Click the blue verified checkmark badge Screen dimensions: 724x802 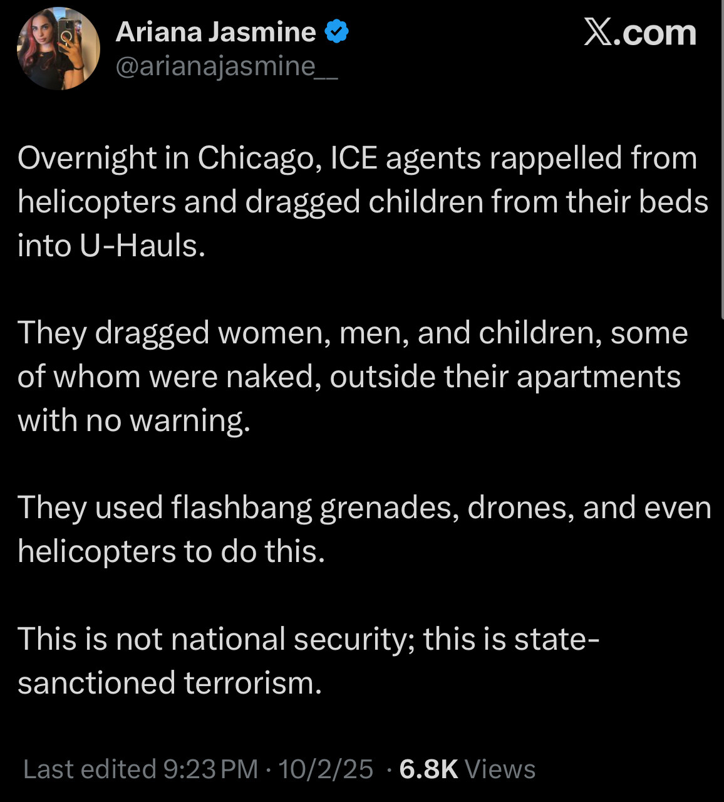click(336, 32)
